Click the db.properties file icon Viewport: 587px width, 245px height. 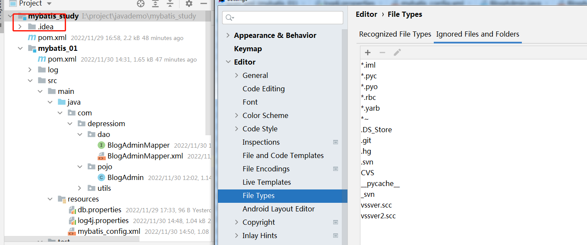(x=72, y=210)
